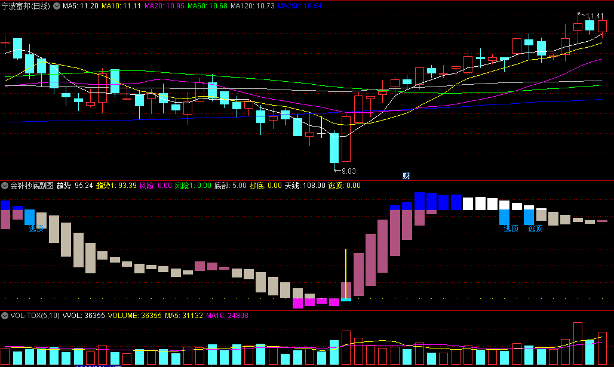Click the 财 financial marker icon
Image resolution: width=614 pixels, height=367 pixels.
coord(406,176)
